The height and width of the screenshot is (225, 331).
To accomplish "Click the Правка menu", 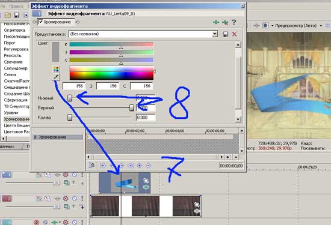I will click(16, 7).
